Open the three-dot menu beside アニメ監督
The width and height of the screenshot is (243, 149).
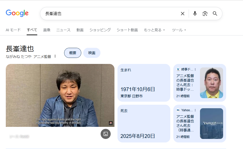click(55, 56)
